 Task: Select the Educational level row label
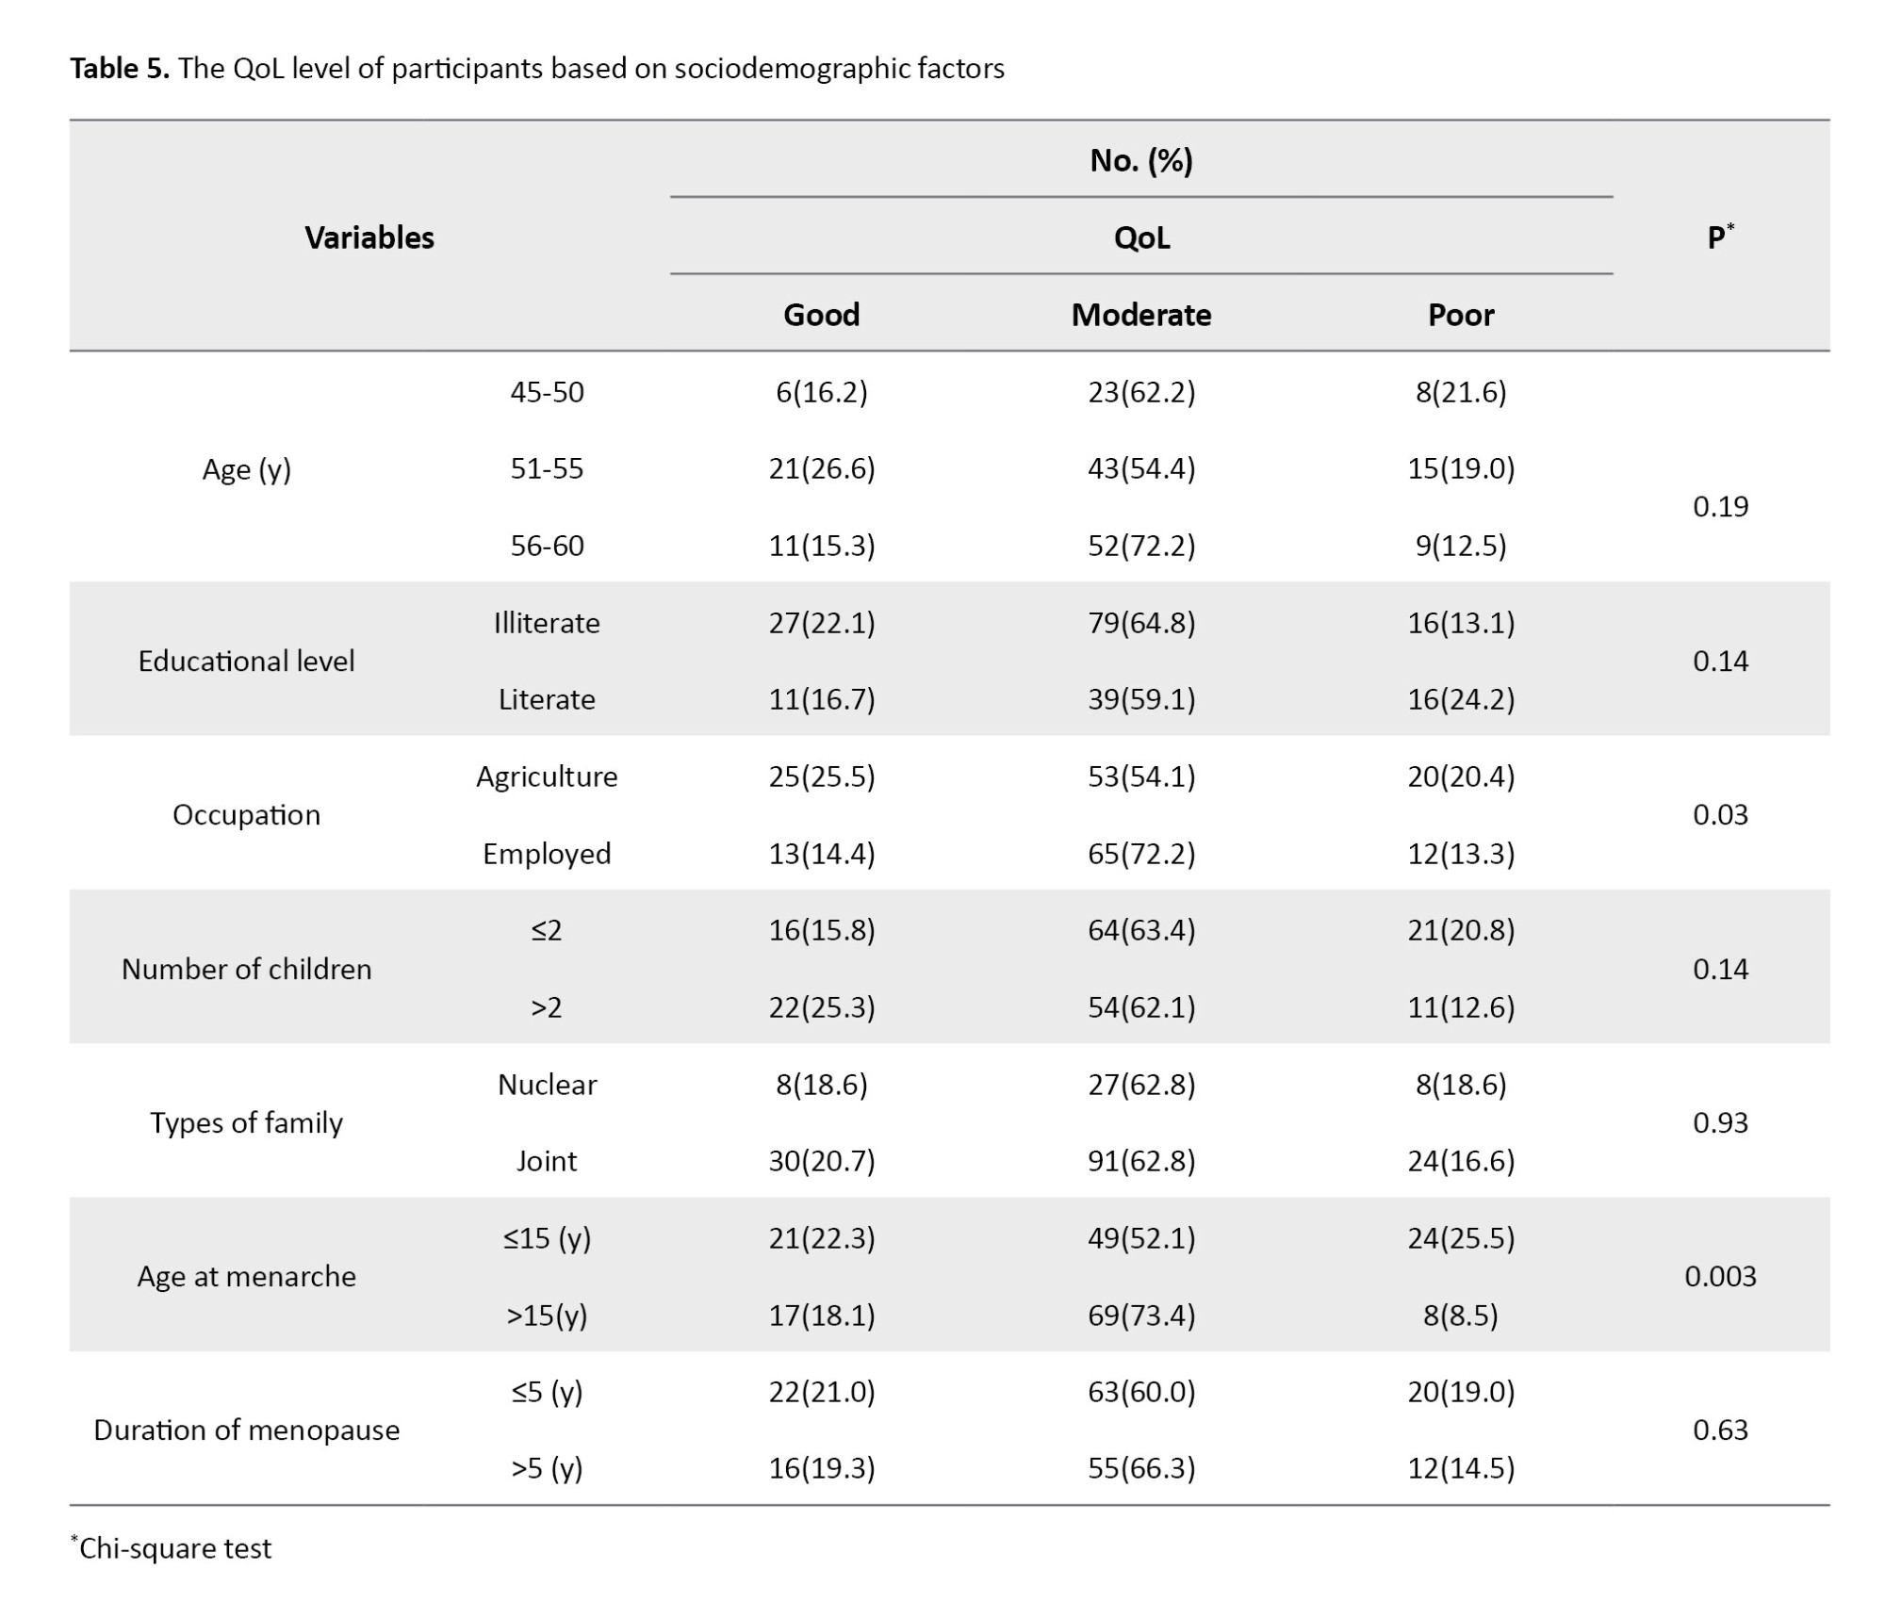[246, 662]
